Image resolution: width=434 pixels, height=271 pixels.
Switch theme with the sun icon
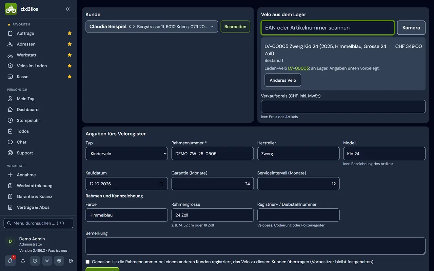(x=47, y=261)
